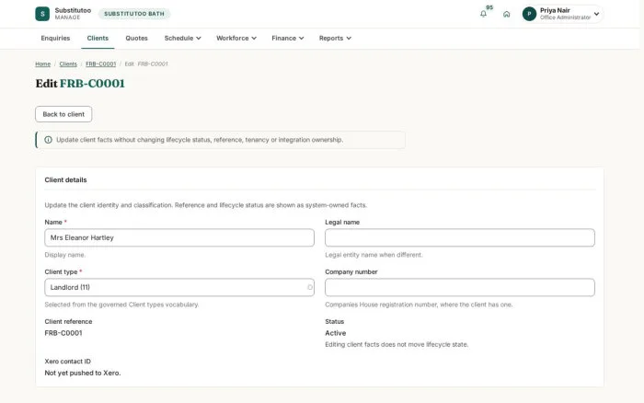Click the Client details heading
The height and width of the screenshot is (403, 644).
[x=65, y=180]
